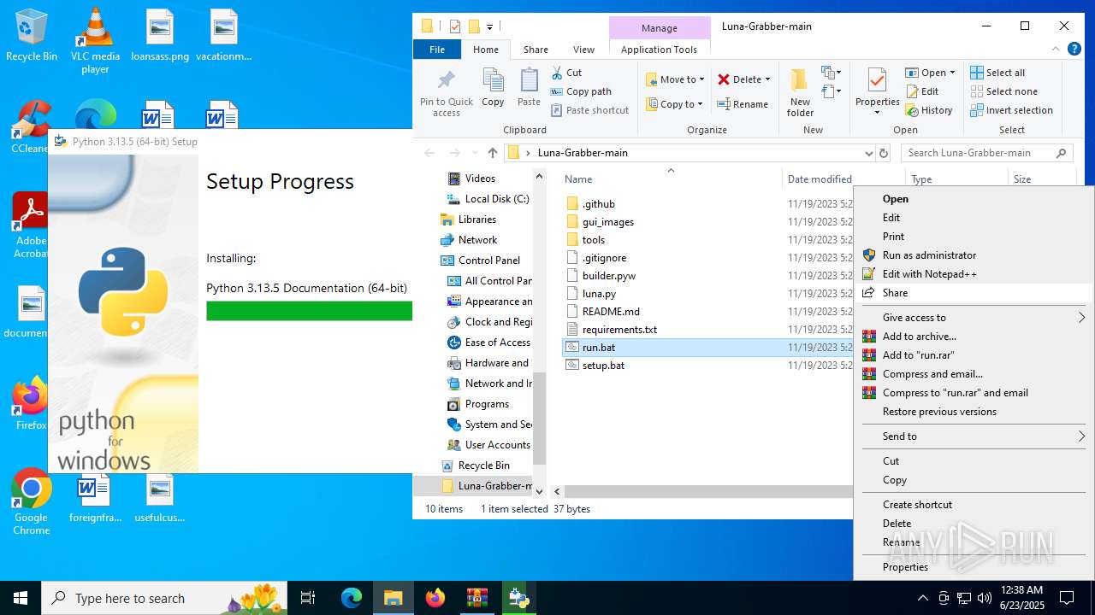This screenshot has width=1095, height=615.
Task: Select the setup.bat file
Action: tap(603, 366)
